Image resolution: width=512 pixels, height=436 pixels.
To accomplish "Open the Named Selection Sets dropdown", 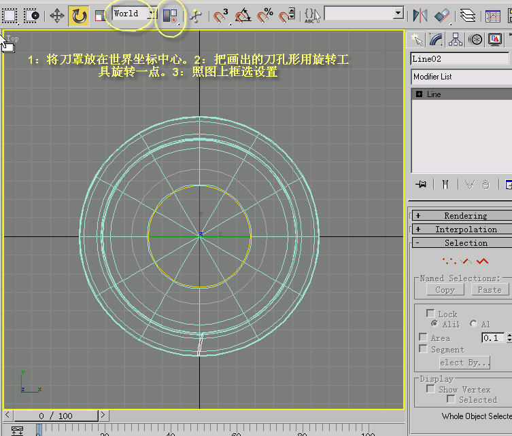I will point(398,14).
